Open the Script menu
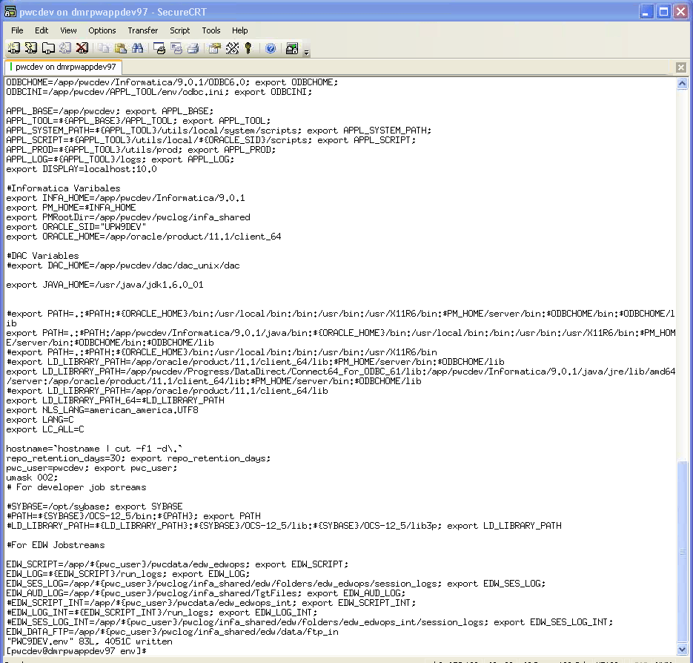Viewport: 693px width, 663px height. pos(180,30)
